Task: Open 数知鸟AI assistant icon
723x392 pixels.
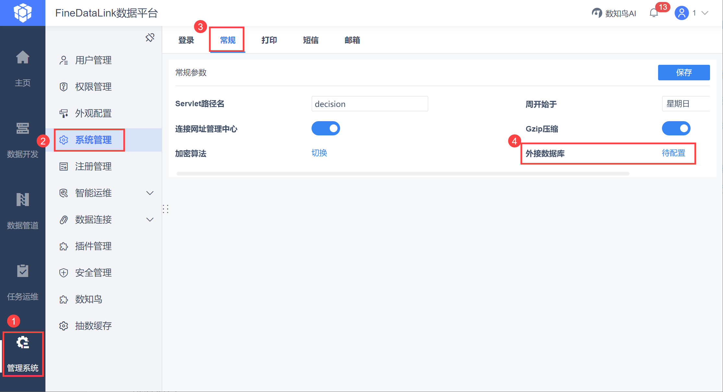Action: point(597,13)
